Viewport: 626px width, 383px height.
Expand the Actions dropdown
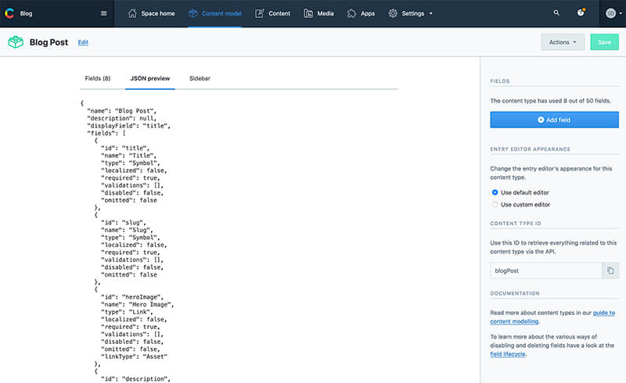coord(562,42)
